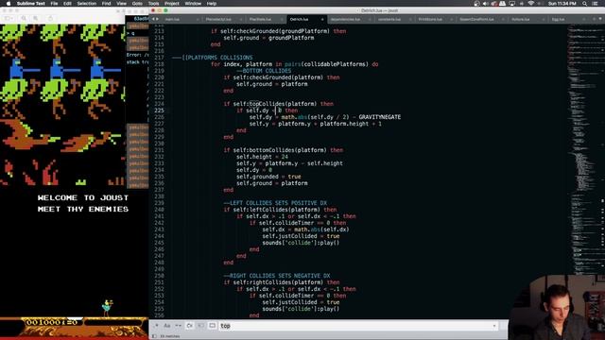This screenshot has height=340, width=605.
Task: Click the find input field containing 'top'
Action: 358,326
